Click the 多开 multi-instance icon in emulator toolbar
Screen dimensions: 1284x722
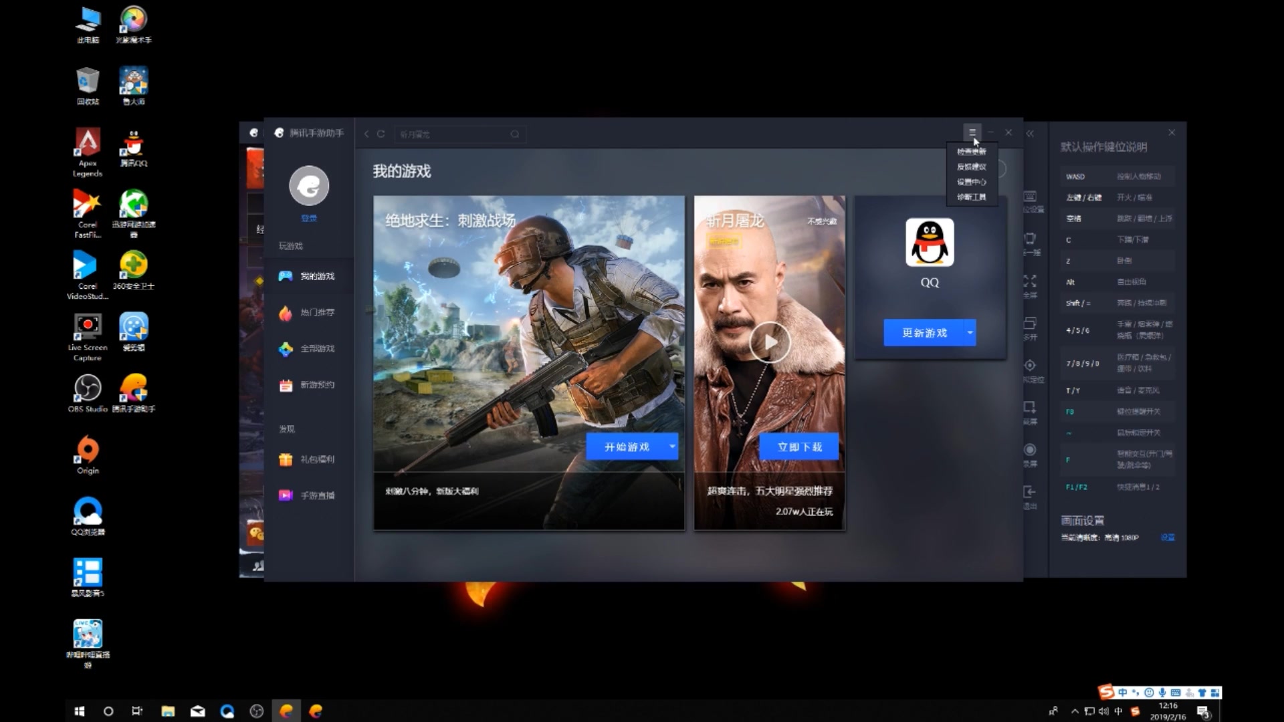1030,324
